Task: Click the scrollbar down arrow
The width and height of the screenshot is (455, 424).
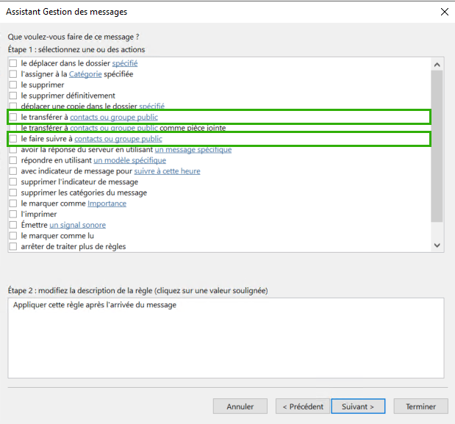Action: coord(437,245)
